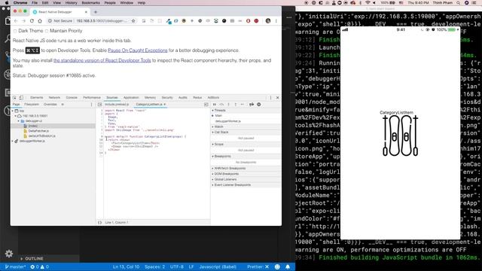
Task: Switch to the Network tab
Action: [x=54, y=98]
